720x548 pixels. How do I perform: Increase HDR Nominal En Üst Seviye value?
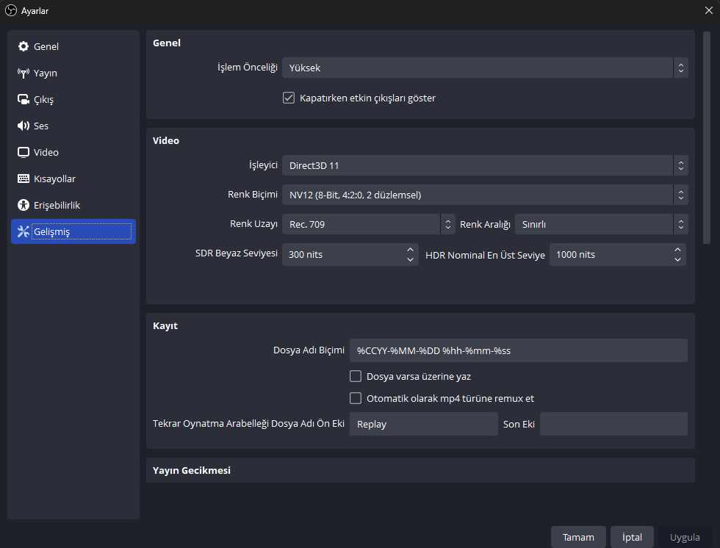(677, 249)
